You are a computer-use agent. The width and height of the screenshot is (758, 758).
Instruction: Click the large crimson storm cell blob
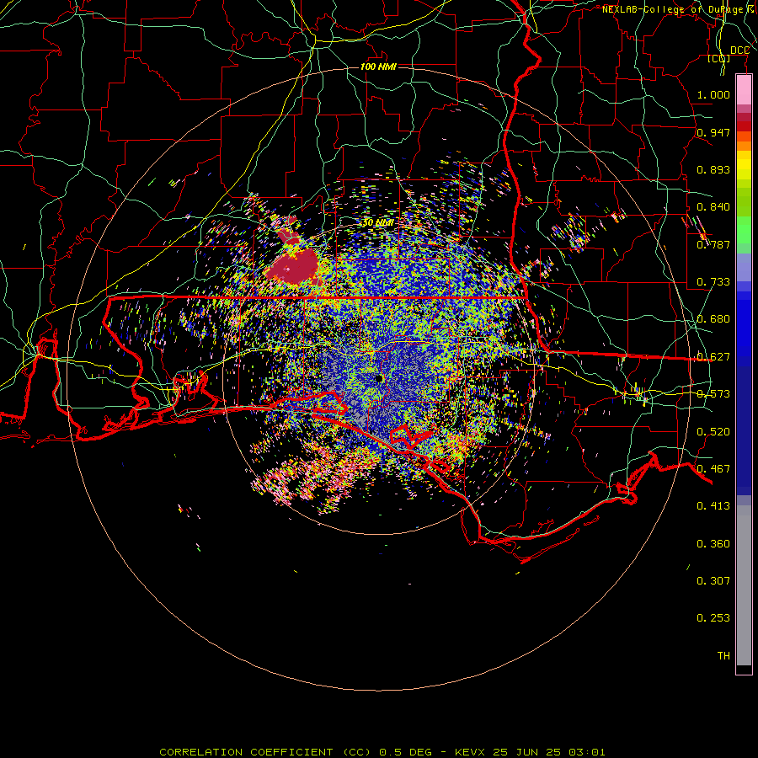point(294,265)
